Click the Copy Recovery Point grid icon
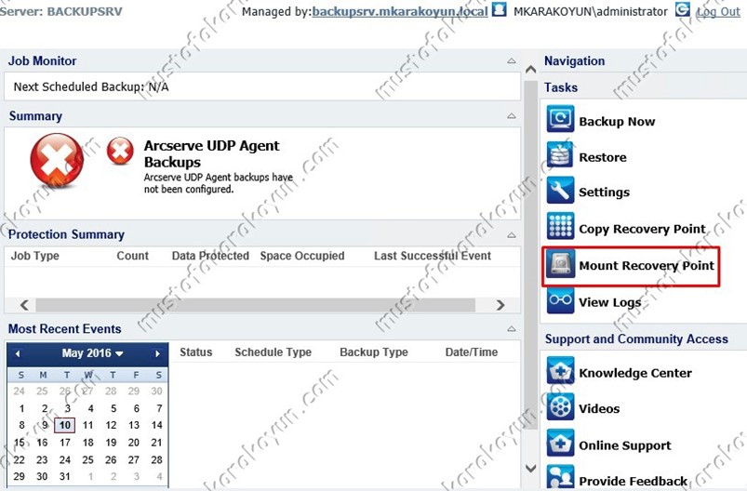 [x=560, y=226]
